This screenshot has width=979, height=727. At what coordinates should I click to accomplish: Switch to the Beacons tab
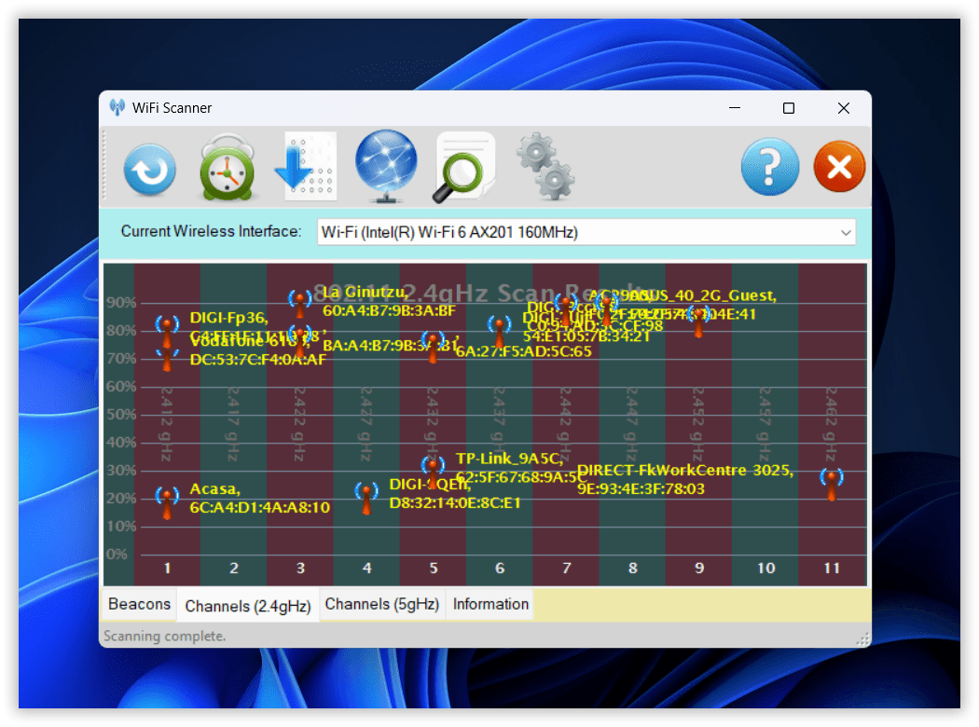(x=139, y=604)
